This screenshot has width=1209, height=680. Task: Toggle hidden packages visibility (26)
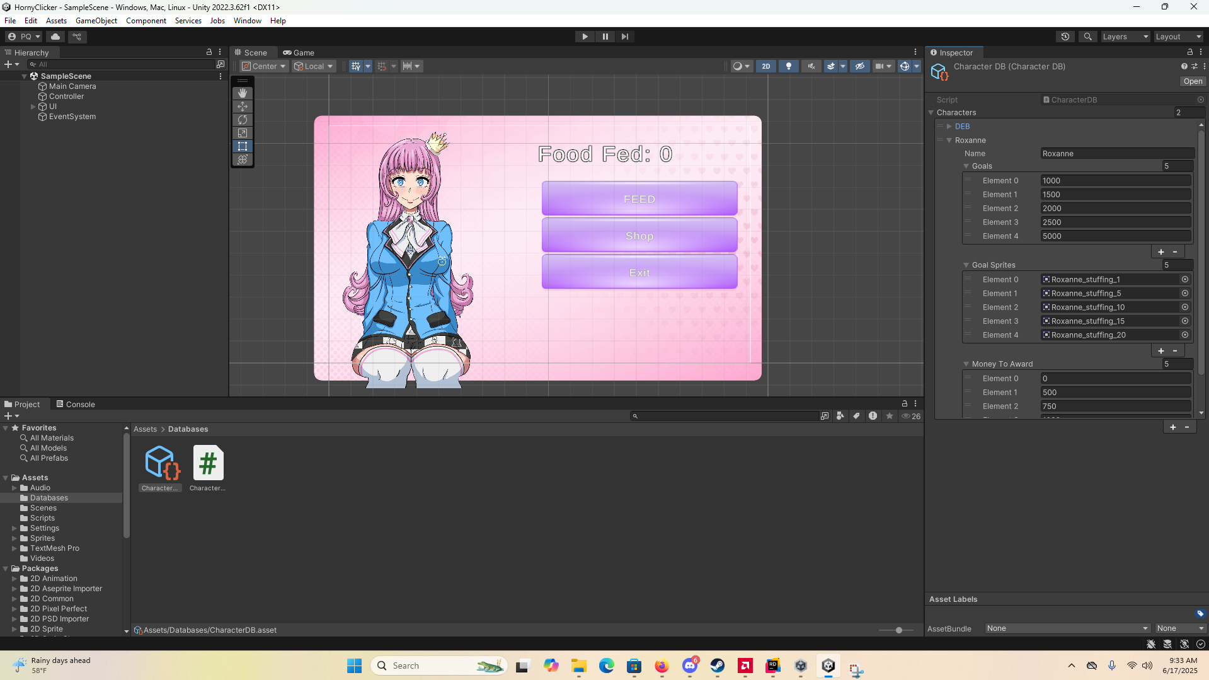point(911,416)
